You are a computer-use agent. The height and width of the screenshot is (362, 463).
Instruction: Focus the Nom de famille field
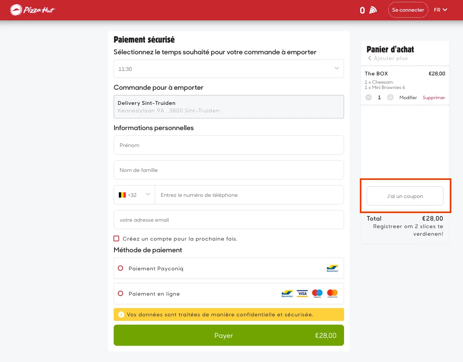point(229,170)
